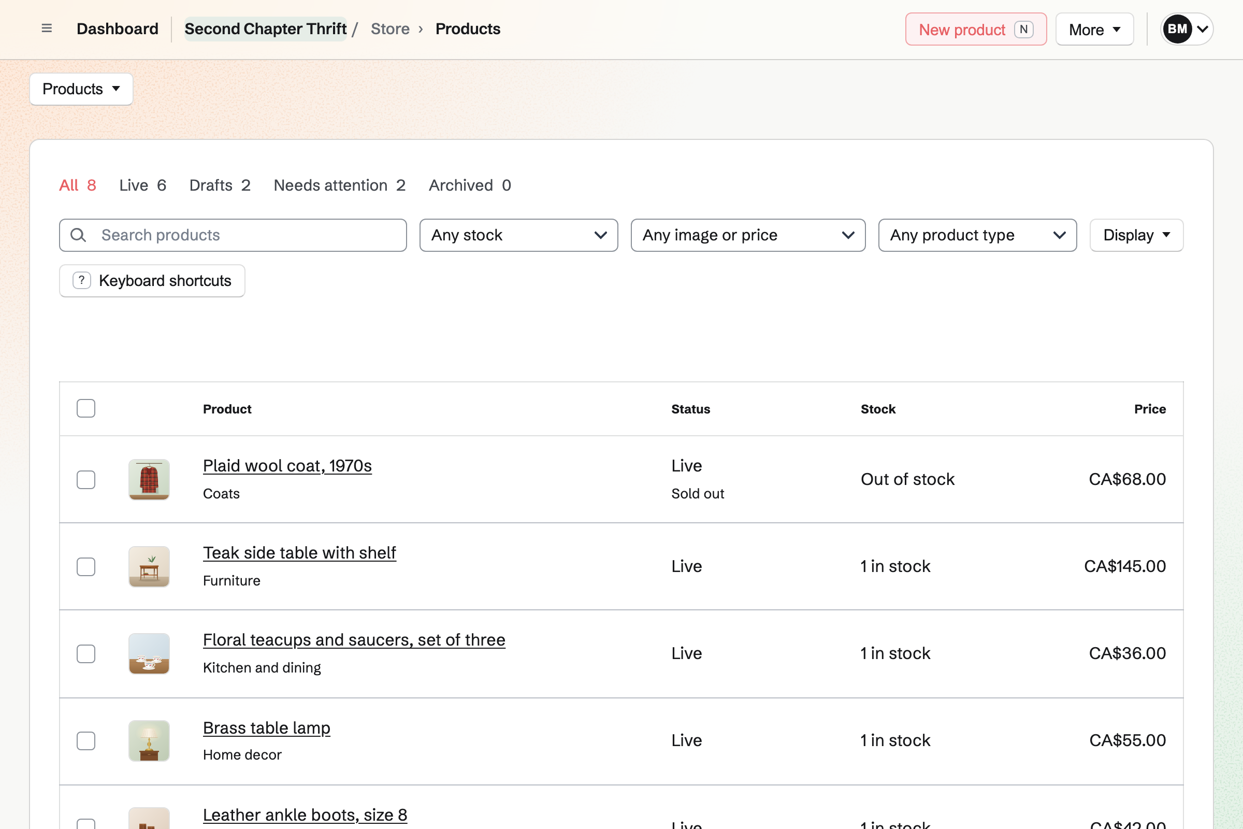Select the Brass table lamp row checkbox
This screenshot has width=1243, height=829.
[x=85, y=741]
